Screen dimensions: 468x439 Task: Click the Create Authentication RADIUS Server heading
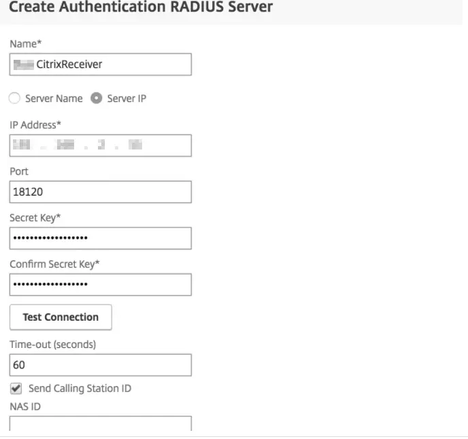click(141, 8)
